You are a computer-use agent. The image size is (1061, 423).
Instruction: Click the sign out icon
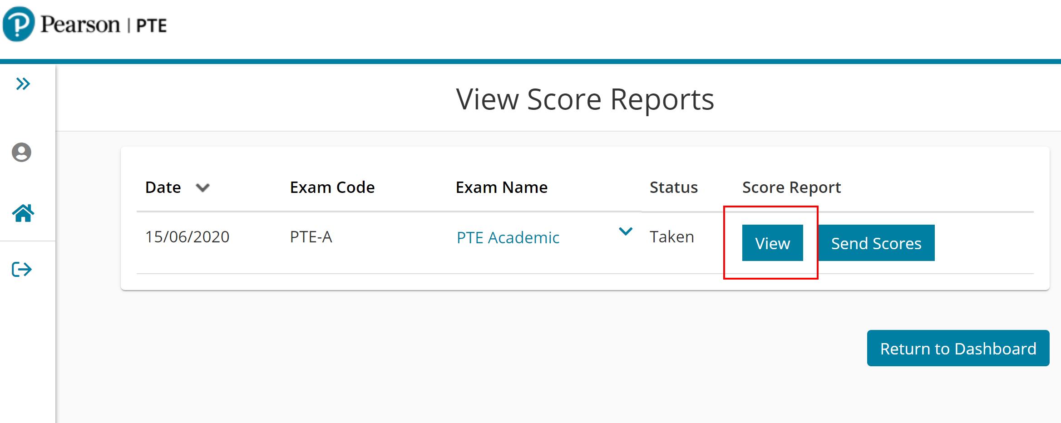point(22,269)
